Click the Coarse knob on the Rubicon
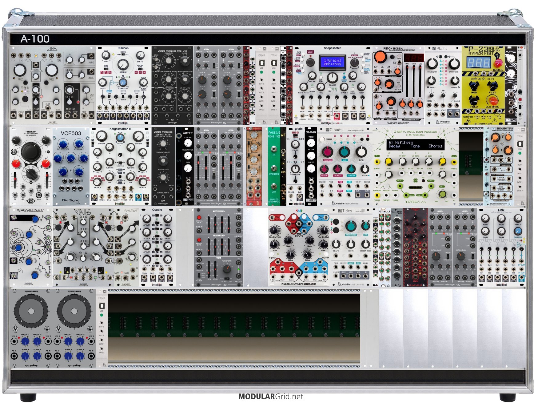This screenshot has width=542, height=403. (123, 65)
